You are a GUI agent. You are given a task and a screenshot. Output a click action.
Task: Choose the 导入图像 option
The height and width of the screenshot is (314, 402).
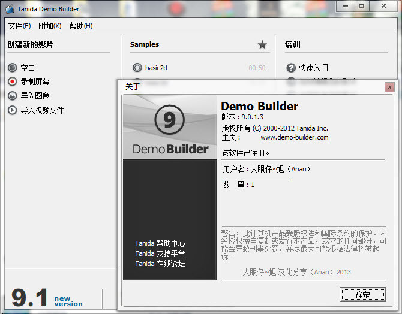click(35, 96)
